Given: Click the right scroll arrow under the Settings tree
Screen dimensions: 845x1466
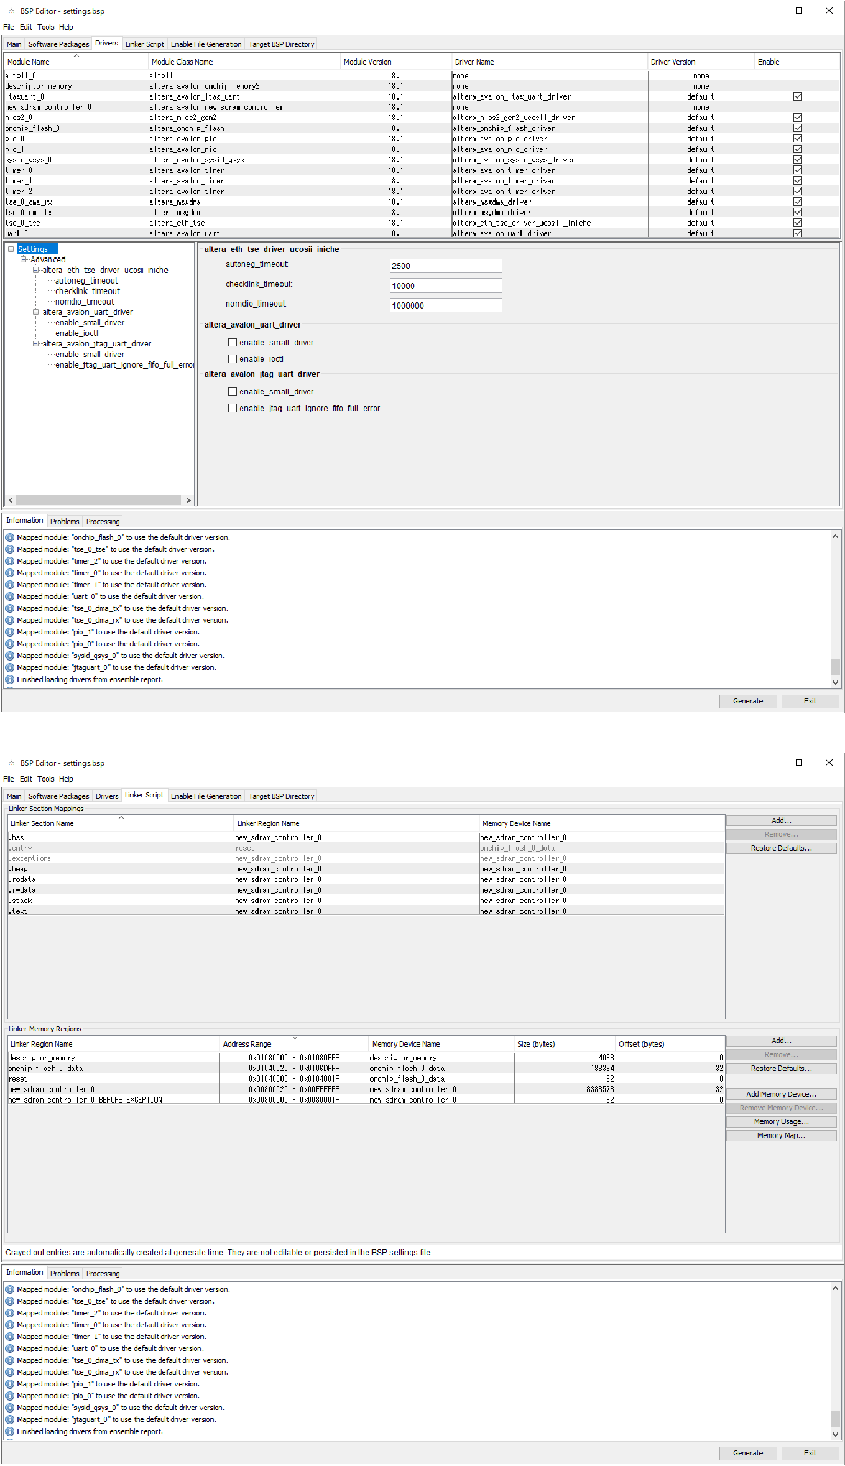Looking at the screenshot, I should [x=188, y=500].
